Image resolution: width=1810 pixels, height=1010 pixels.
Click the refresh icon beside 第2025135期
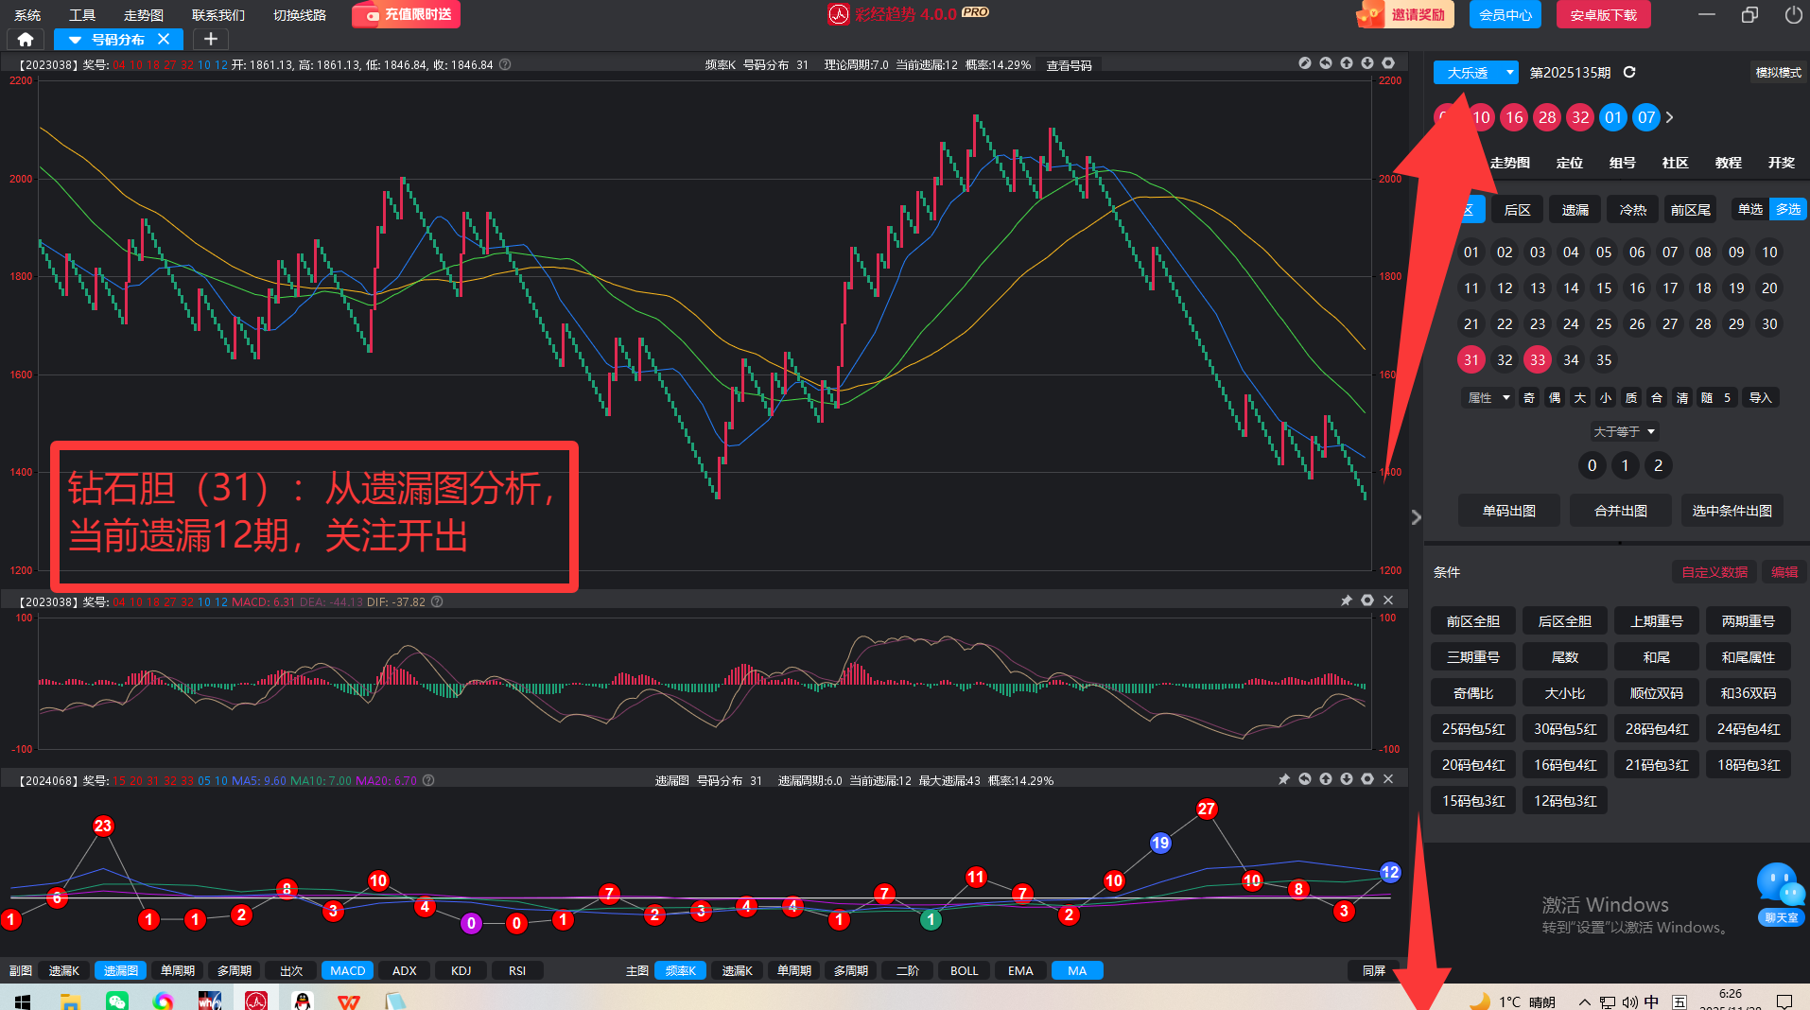pyautogui.click(x=1629, y=73)
